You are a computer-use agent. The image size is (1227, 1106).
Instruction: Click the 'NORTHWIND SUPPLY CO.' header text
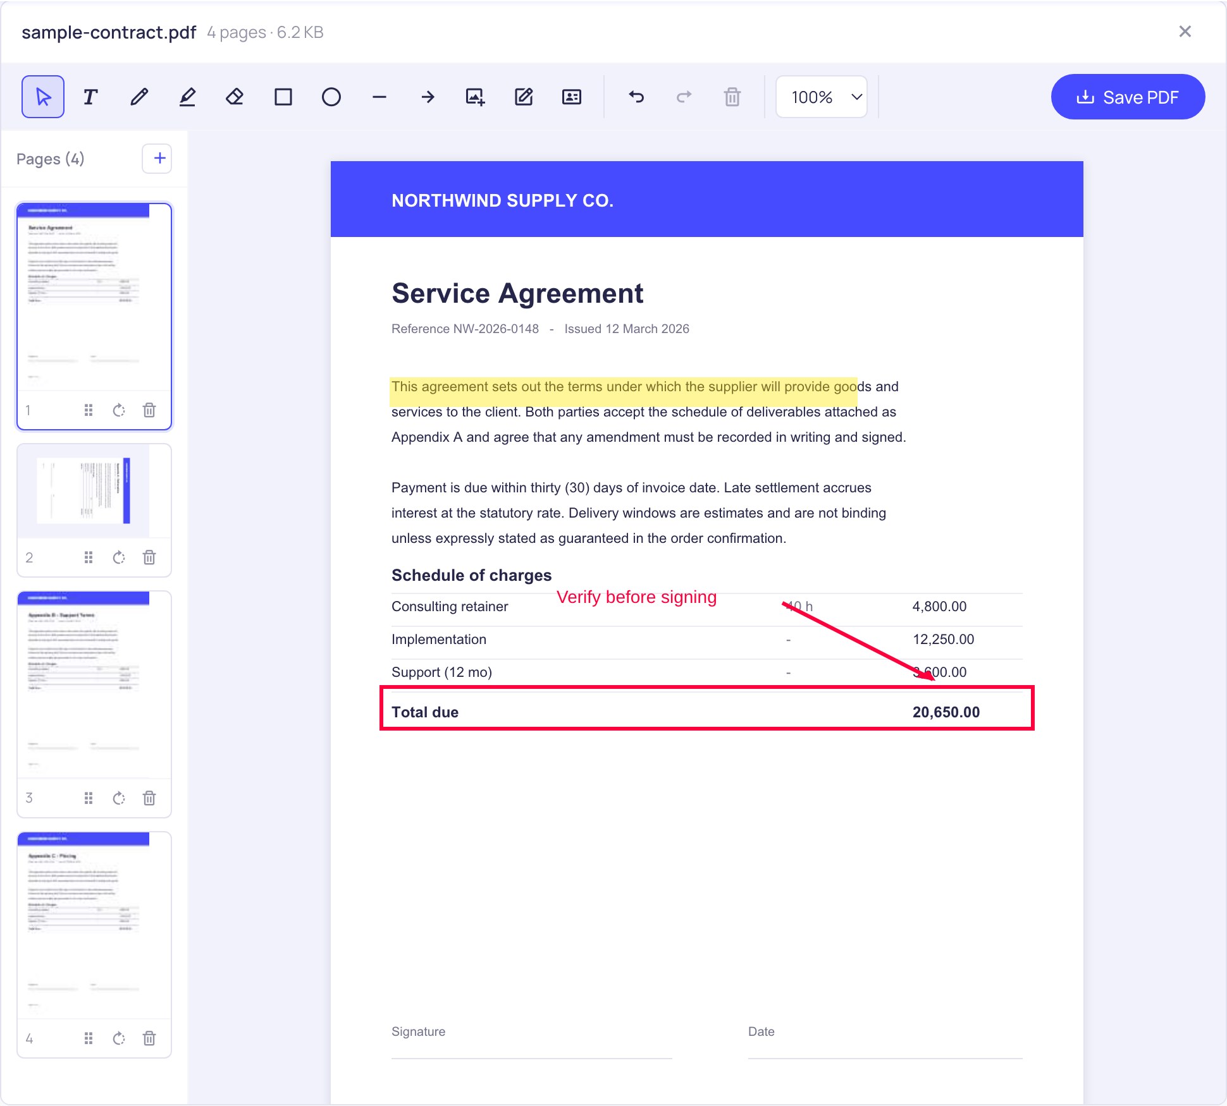point(503,200)
